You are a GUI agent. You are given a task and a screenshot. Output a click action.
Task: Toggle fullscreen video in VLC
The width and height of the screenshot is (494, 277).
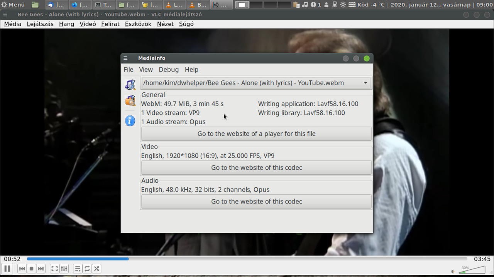(55, 269)
